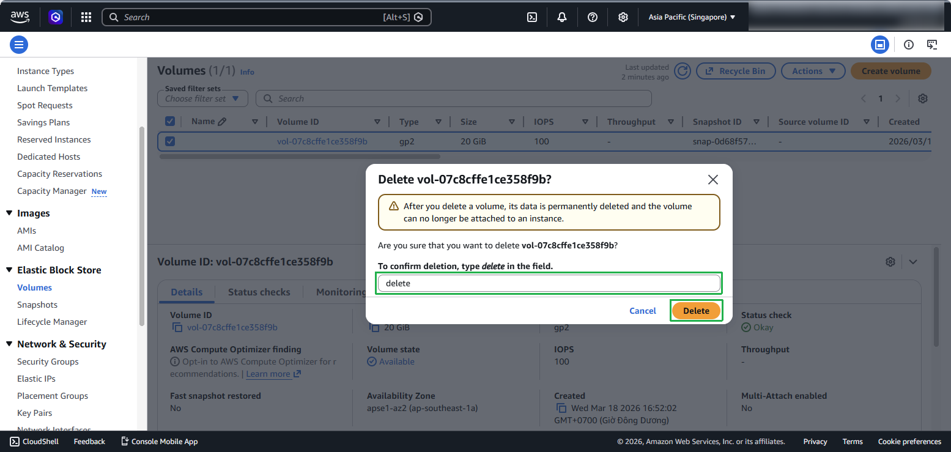
Task: Sort by the Volume ID column arrow
Action: pos(377,122)
